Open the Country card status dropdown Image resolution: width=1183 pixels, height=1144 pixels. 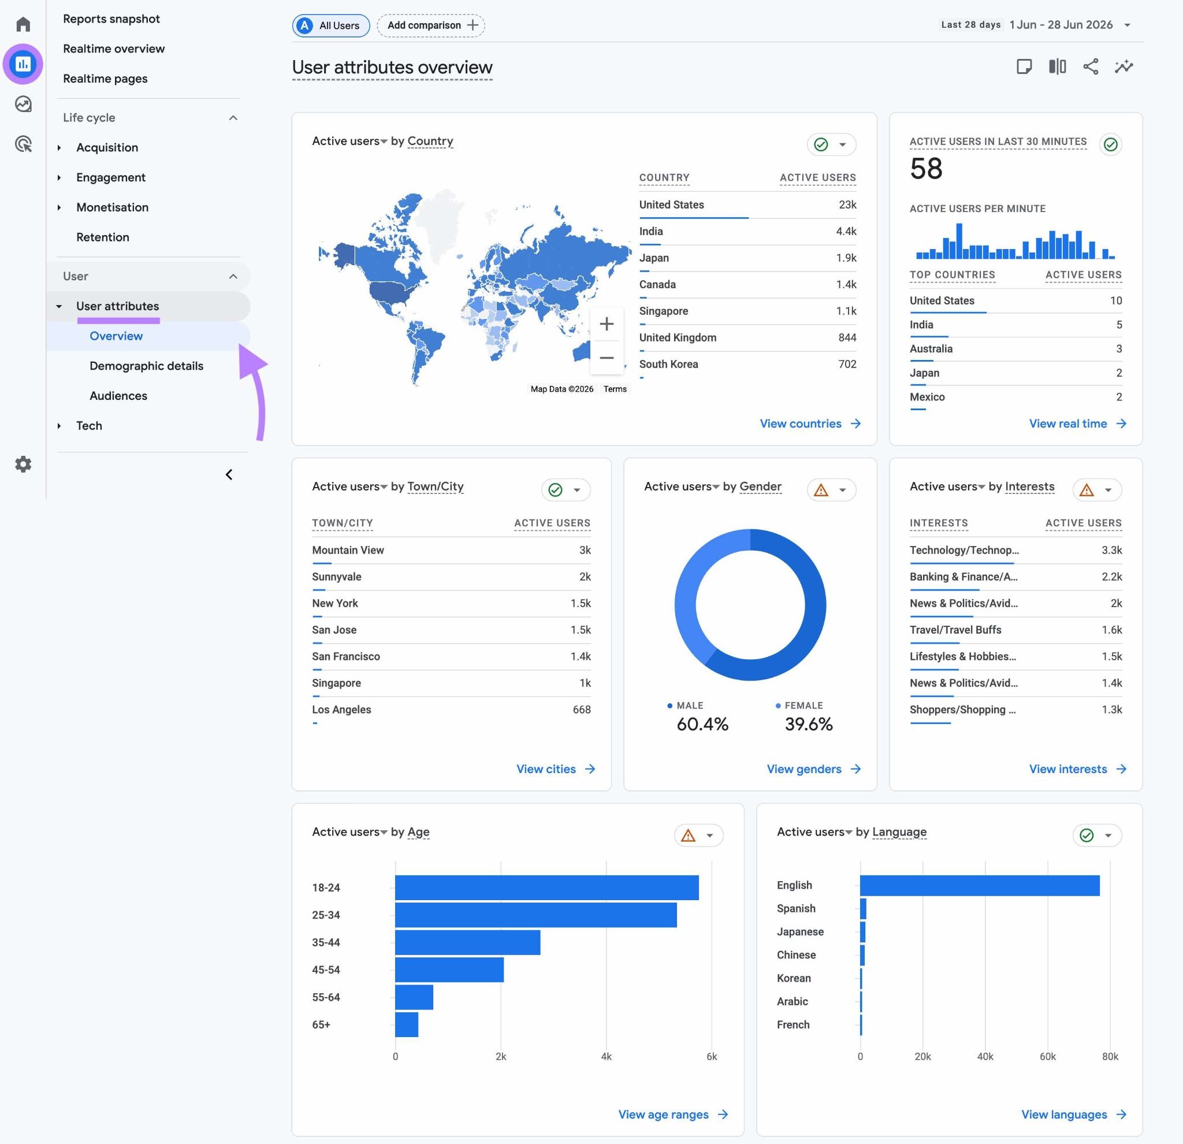pyautogui.click(x=843, y=145)
